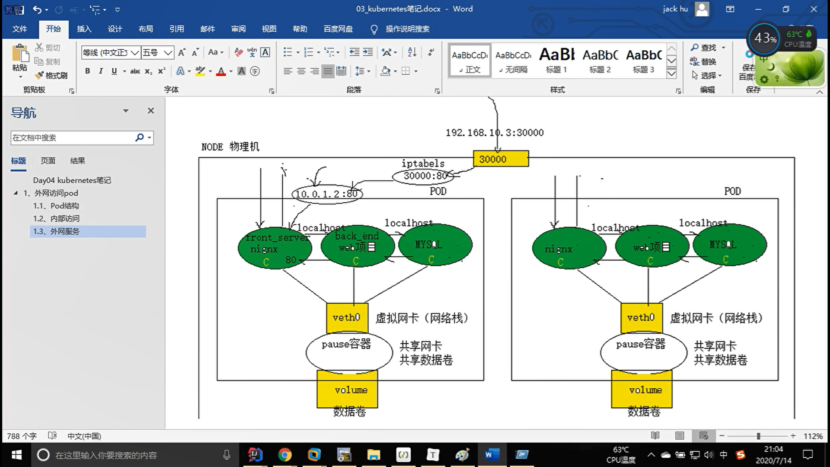Adjust the zoom slider in status bar
830x467 pixels.
coord(758,436)
